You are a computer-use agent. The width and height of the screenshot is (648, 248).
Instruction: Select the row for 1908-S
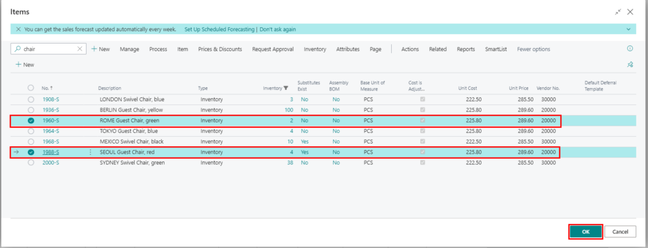(30, 99)
